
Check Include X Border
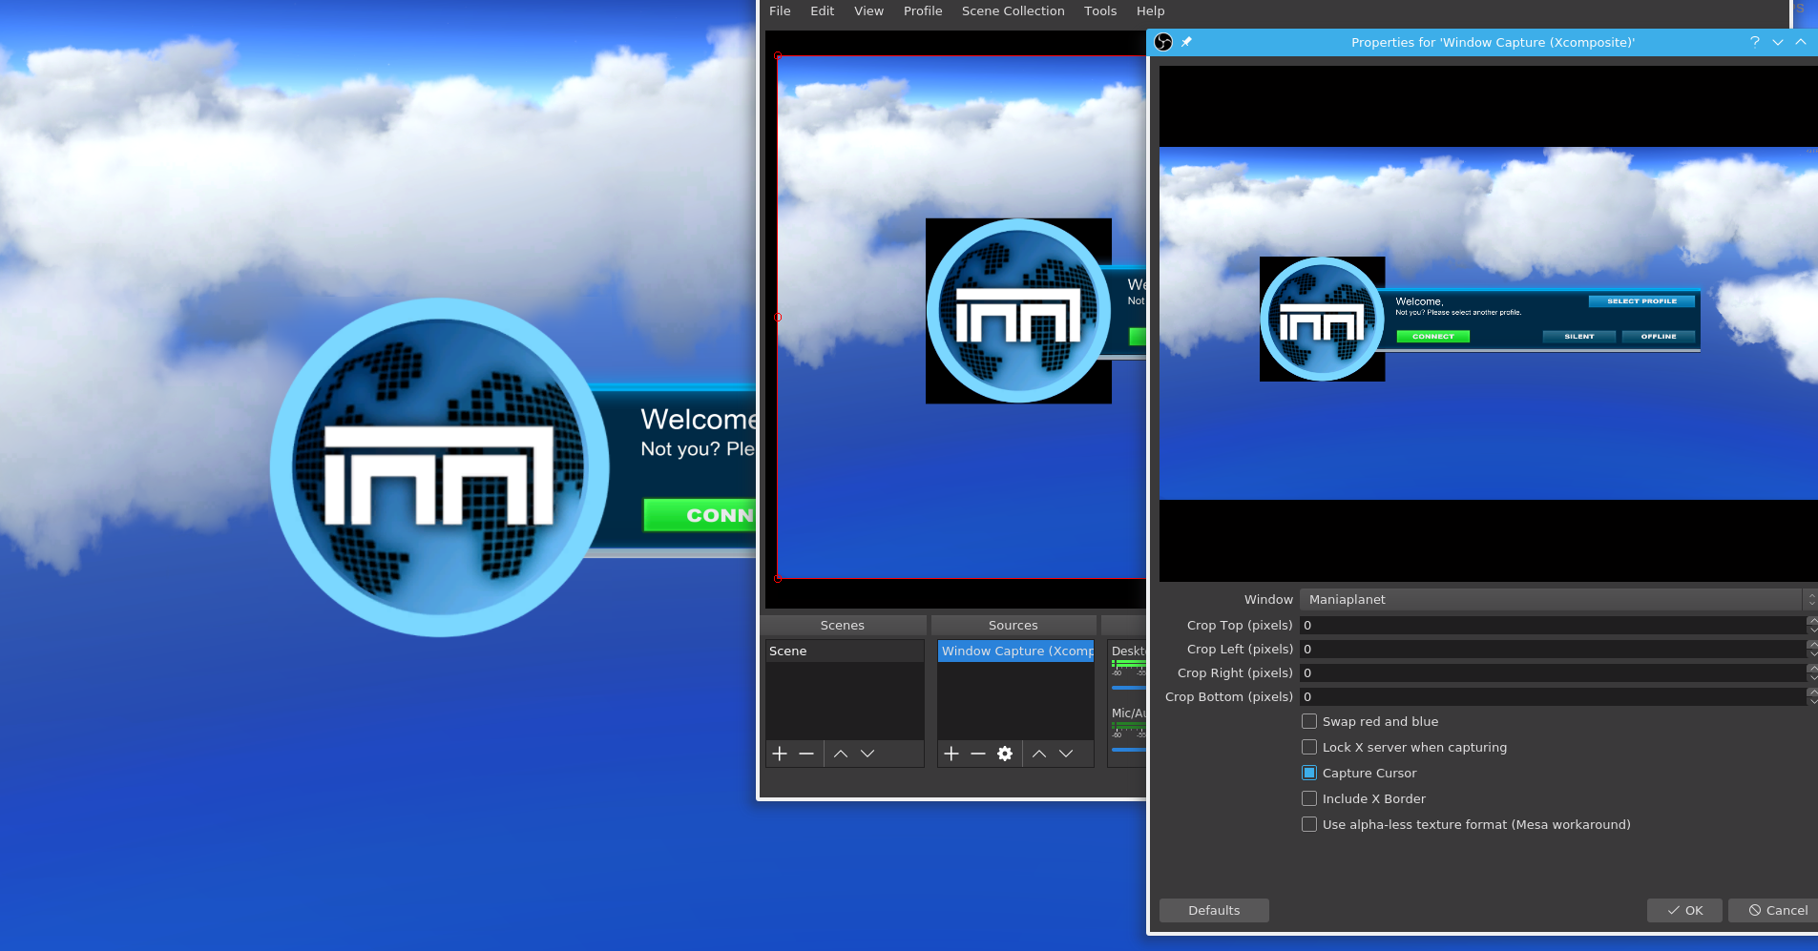pyautogui.click(x=1309, y=798)
